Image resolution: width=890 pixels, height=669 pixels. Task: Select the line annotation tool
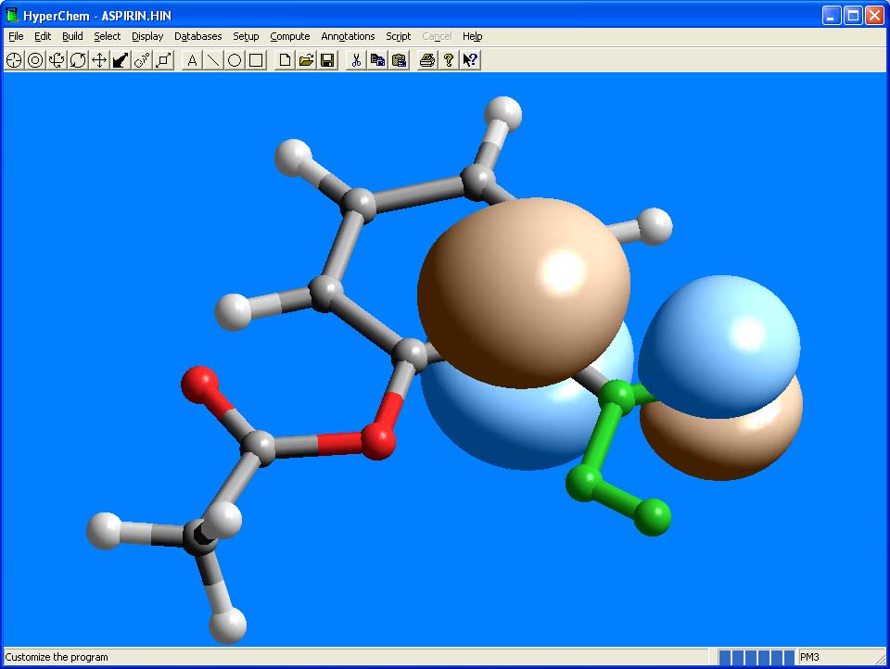tap(213, 60)
